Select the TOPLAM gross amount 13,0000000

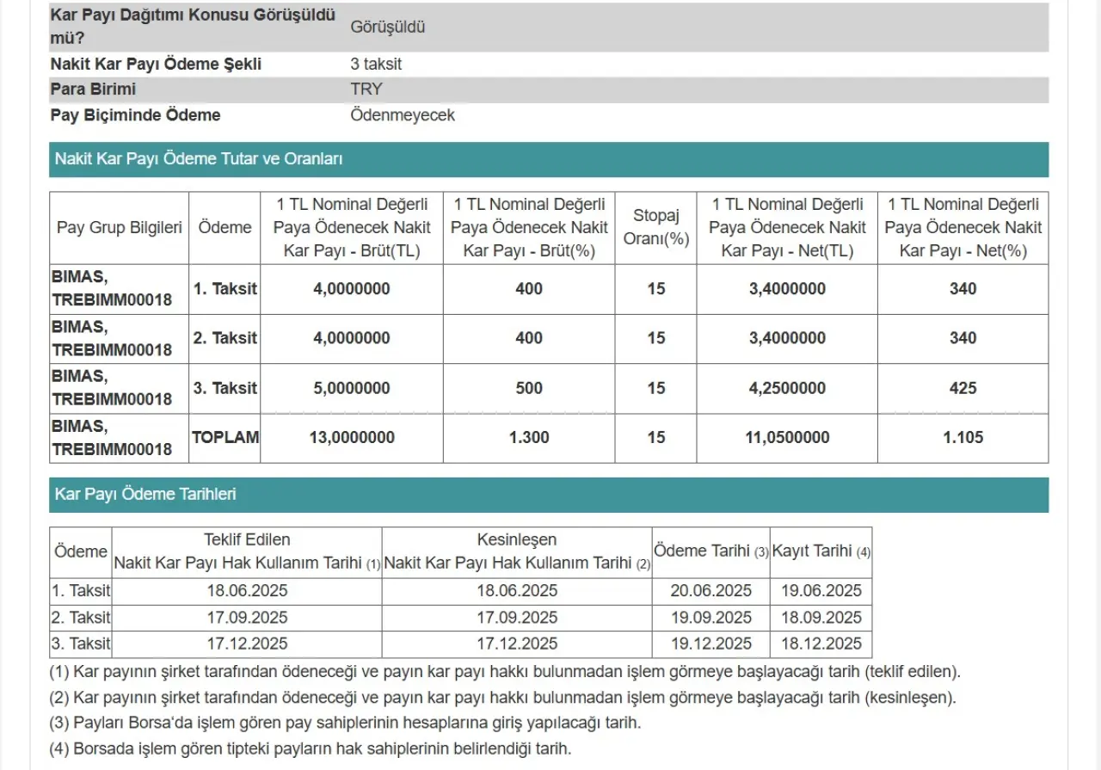point(352,438)
